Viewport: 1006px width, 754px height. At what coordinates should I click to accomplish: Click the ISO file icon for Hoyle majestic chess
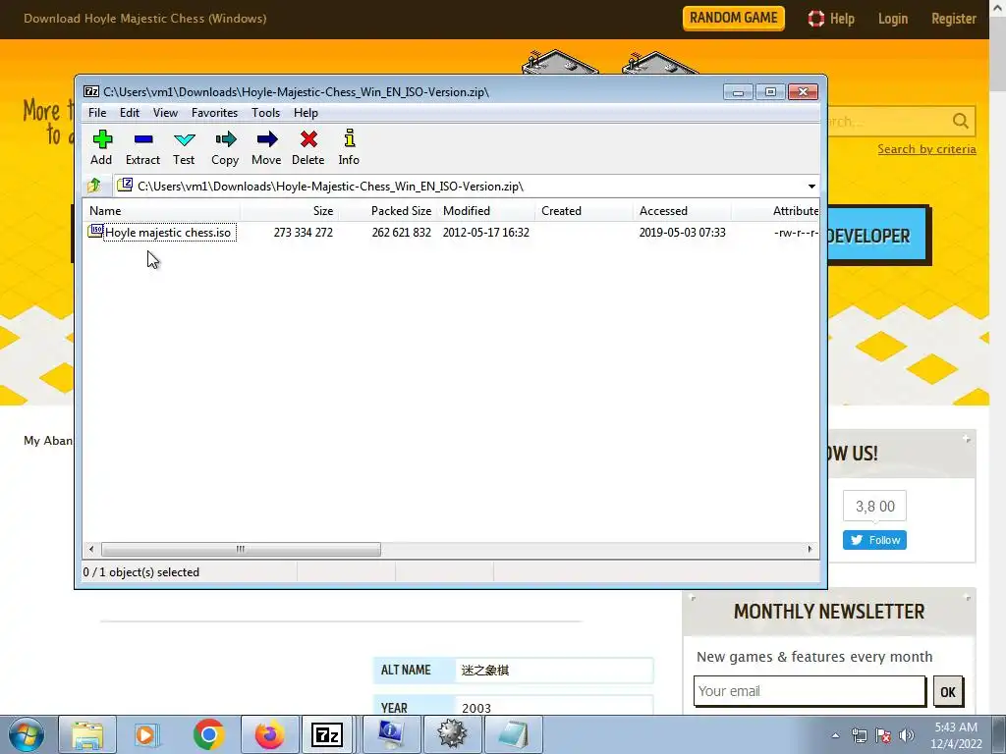click(x=95, y=231)
